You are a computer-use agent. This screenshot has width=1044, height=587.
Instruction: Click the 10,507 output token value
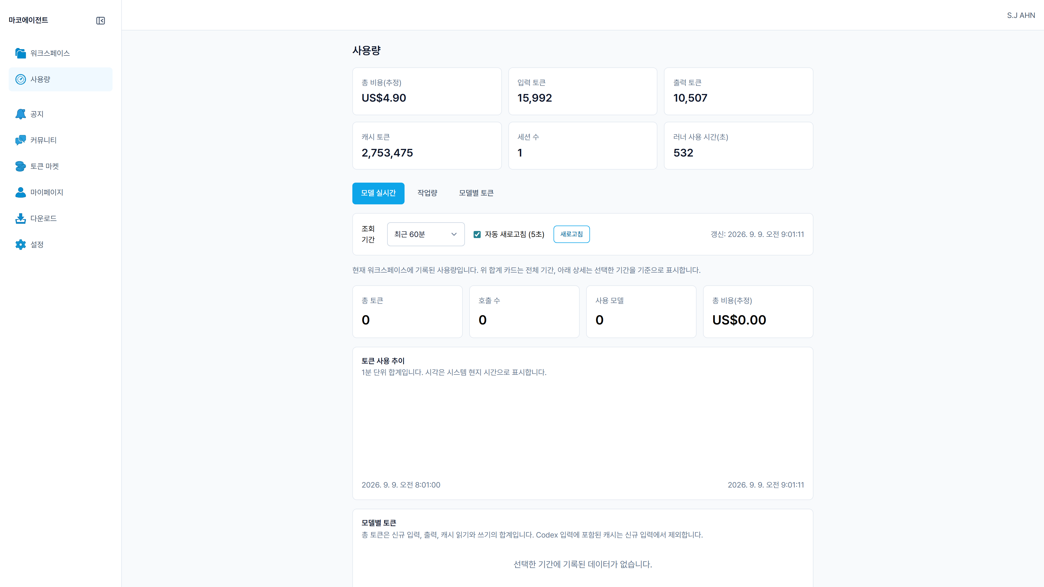pos(690,98)
